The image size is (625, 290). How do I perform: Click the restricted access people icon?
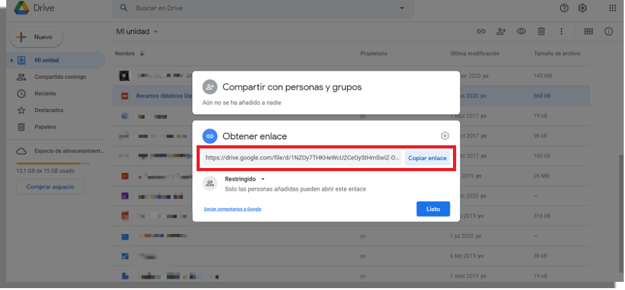(x=209, y=184)
